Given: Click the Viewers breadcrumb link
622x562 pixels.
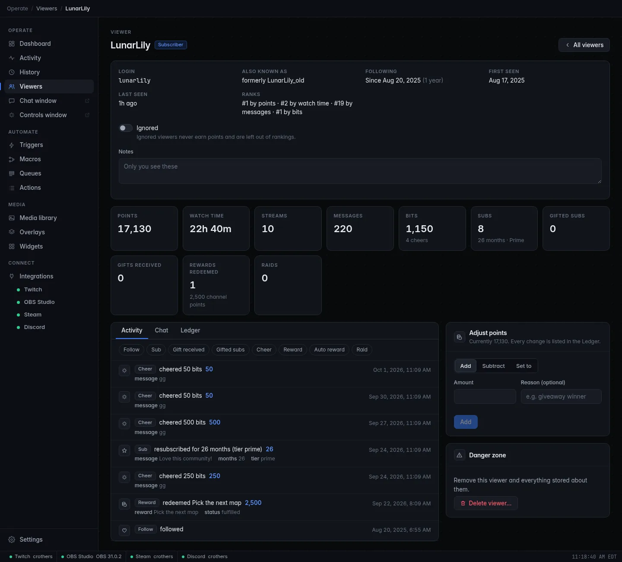Looking at the screenshot, I should click(47, 9).
